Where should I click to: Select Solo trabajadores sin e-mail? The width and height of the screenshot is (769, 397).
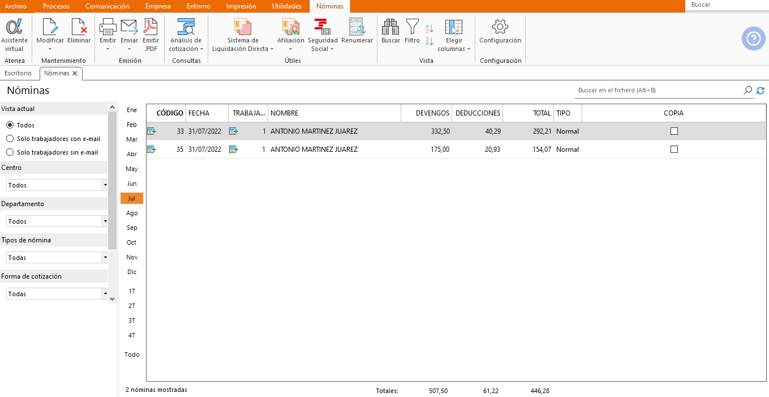point(10,152)
